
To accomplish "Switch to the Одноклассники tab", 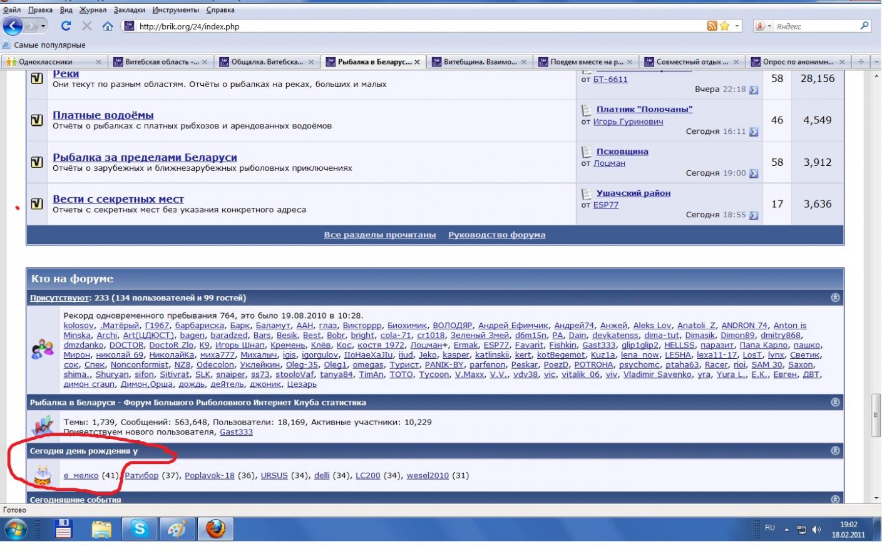I will coord(46,62).
